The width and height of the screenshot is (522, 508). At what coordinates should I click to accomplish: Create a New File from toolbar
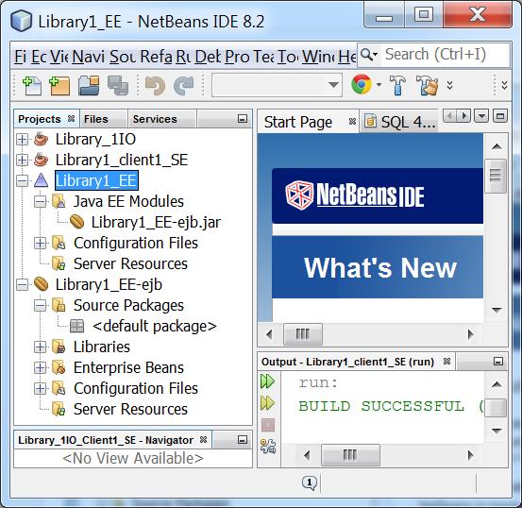32,86
